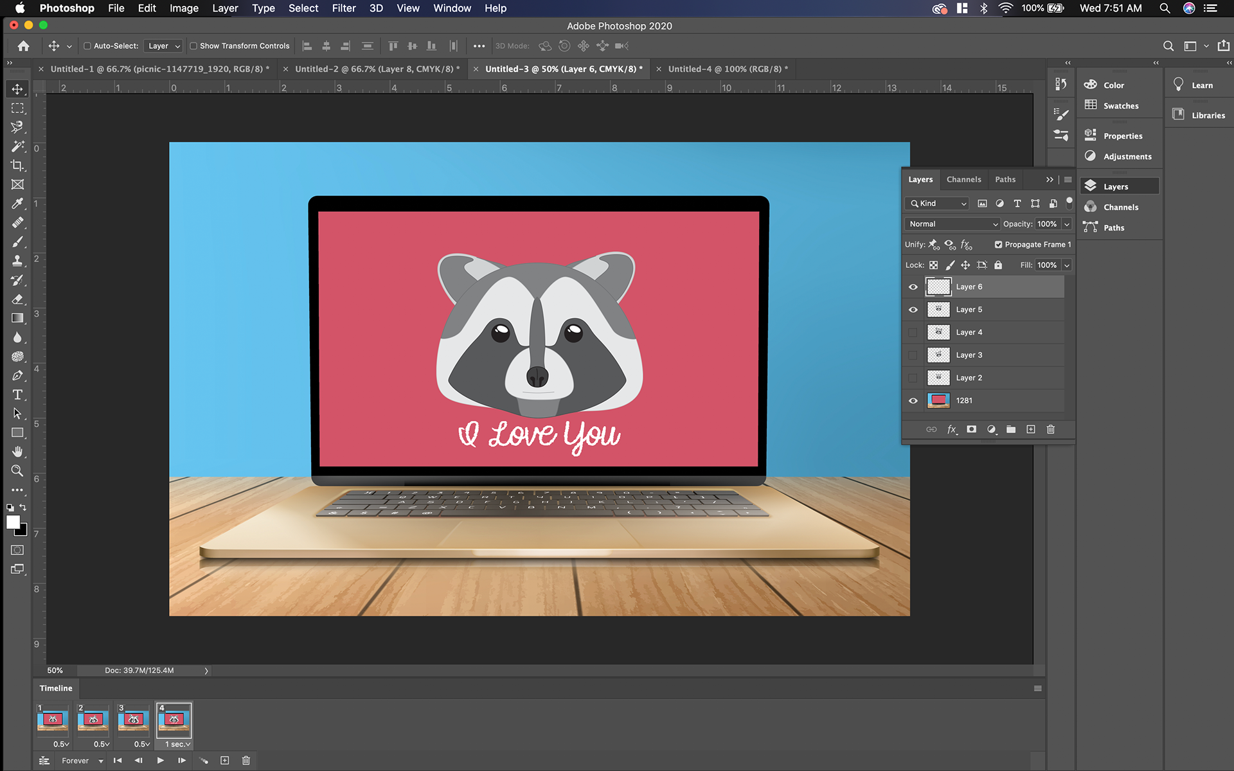Switch to Untitled-2 document tab
Viewport: 1234px width, 771px height.
click(377, 69)
